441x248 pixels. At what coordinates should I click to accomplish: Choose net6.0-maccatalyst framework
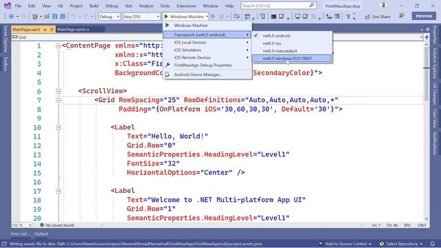pos(291,51)
